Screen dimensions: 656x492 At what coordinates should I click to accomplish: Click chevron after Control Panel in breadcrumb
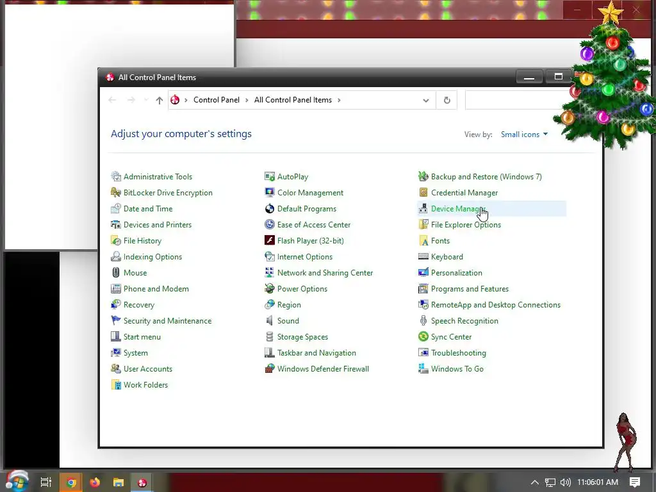(247, 100)
